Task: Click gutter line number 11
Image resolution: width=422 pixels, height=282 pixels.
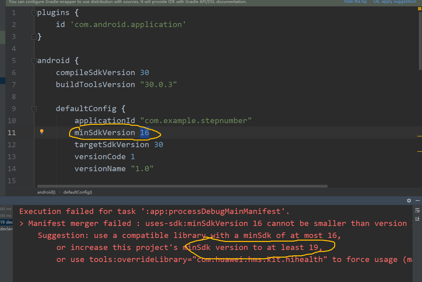Action: [12, 132]
